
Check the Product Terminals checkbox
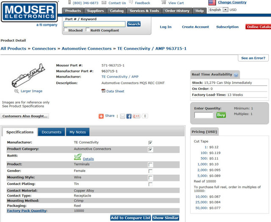click(x=150, y=165)
